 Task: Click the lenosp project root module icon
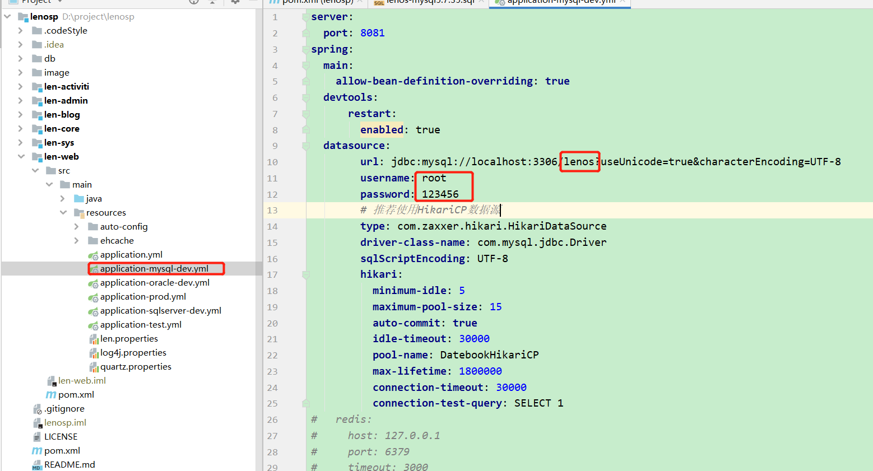point(23,17)
